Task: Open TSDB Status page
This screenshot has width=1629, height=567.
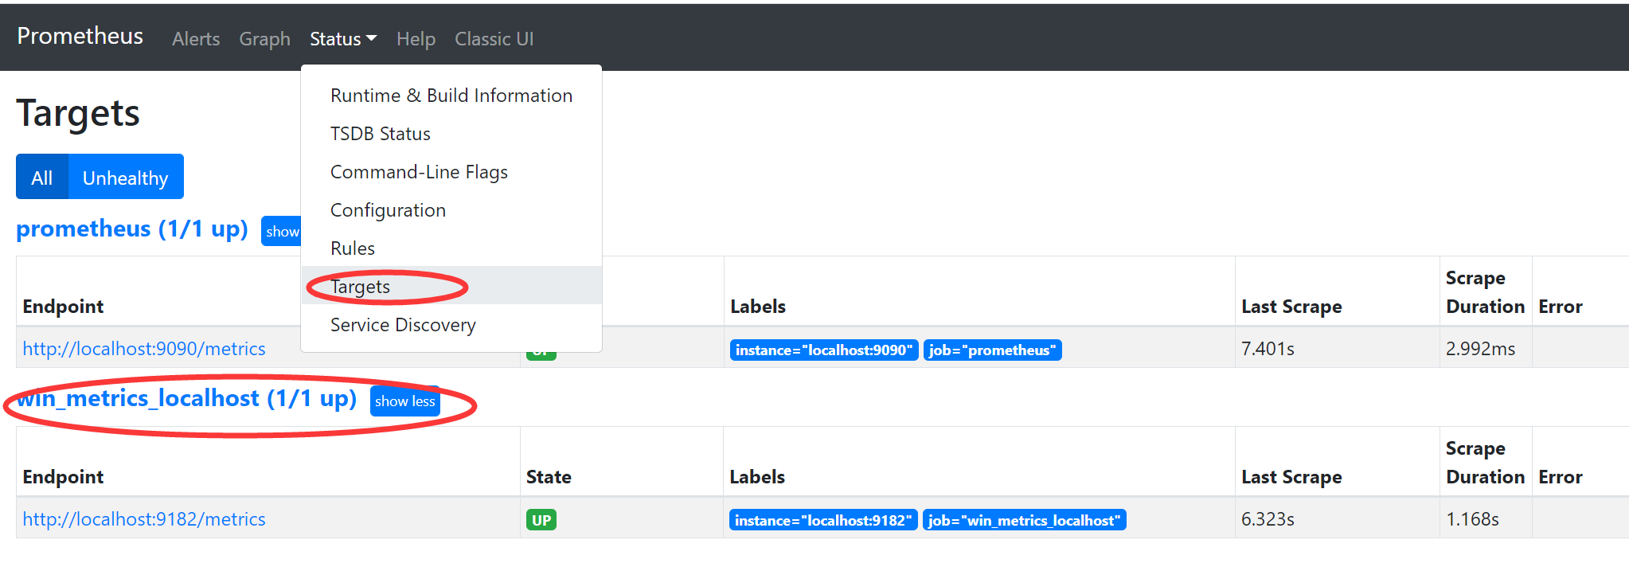Action: pos(451,134)
